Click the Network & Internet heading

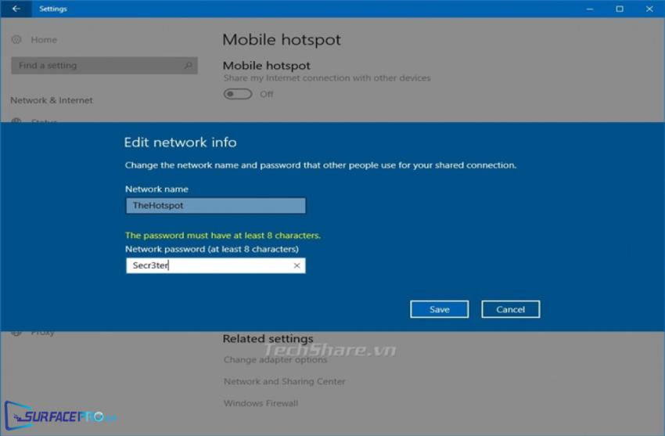[x=52, y=100]
